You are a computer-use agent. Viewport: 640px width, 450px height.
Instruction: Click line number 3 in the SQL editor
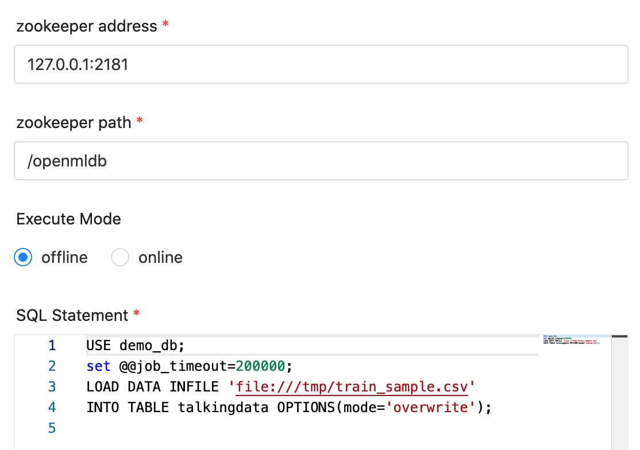click(x=52, y=386)
